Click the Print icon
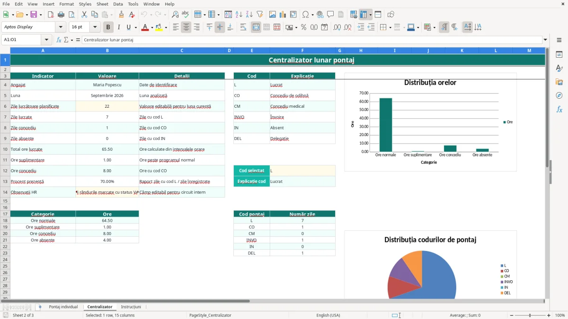Screen dimensions: 568x319 coord(61,15)
